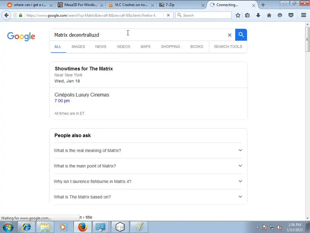Open the cube application taskbar icon

[x=120, y=227]
